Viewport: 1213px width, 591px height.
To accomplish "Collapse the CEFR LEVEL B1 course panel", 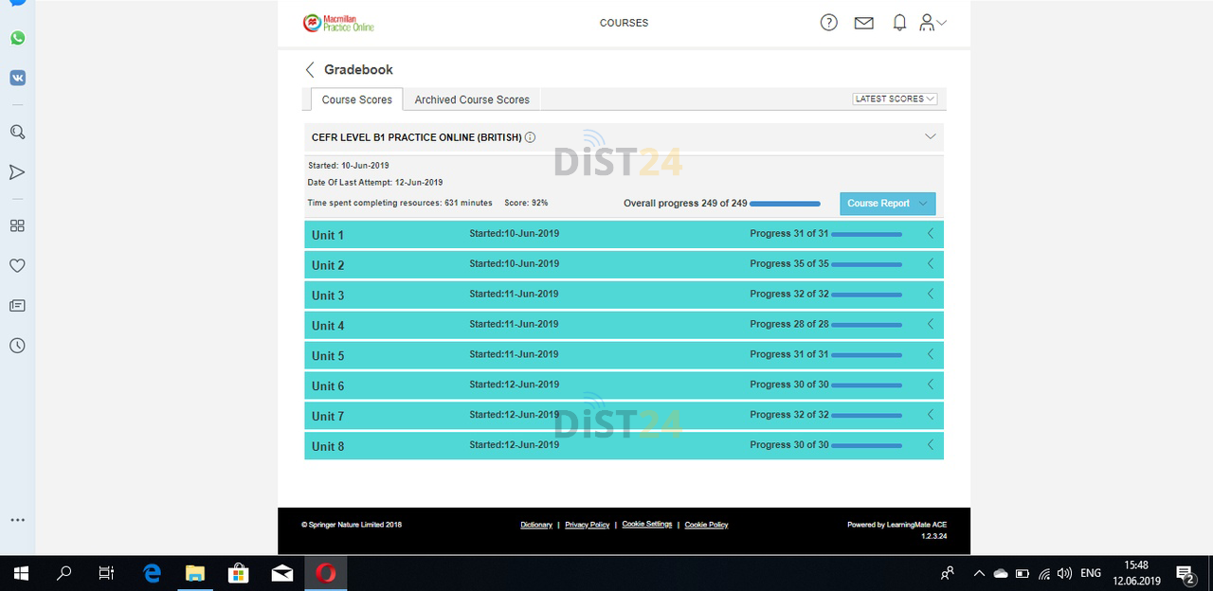I will click(x=930, y=135).
